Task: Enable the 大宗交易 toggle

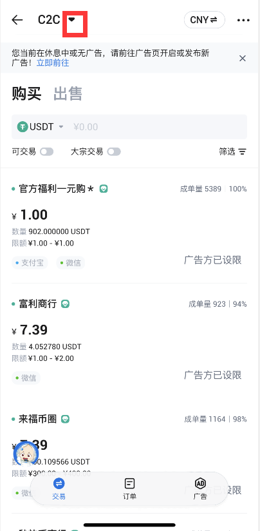Action: click(x=114, y=151)
